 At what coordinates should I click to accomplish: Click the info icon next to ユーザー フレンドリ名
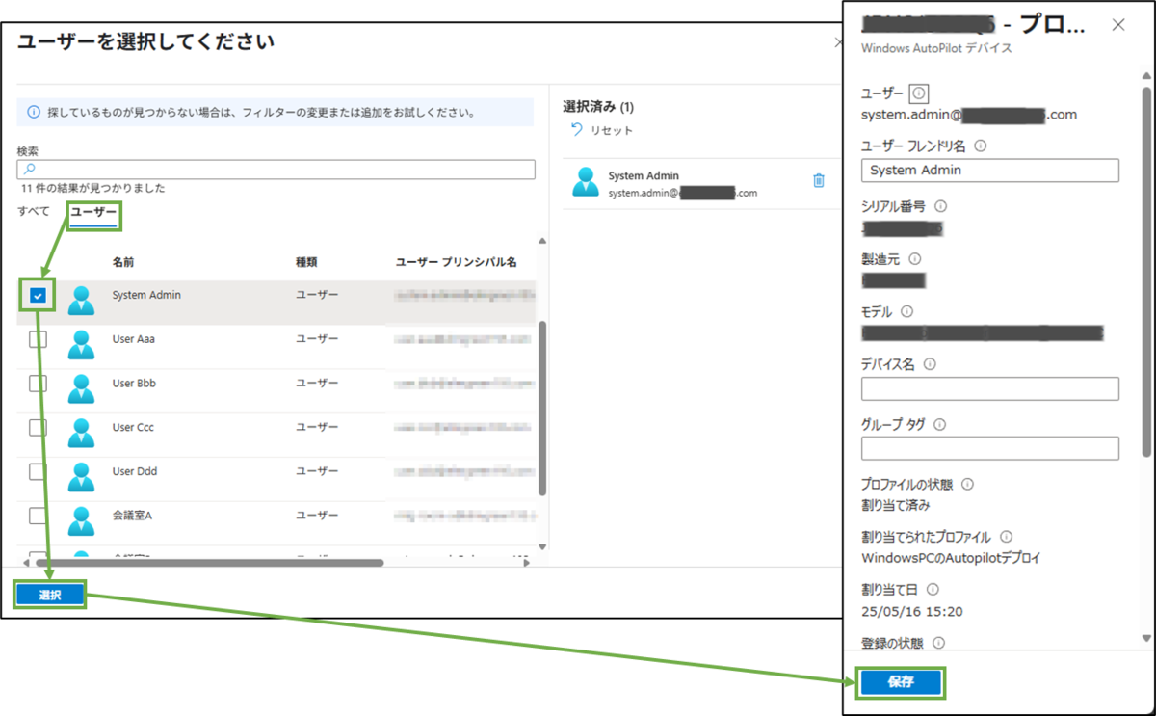[x=981, y=146]
